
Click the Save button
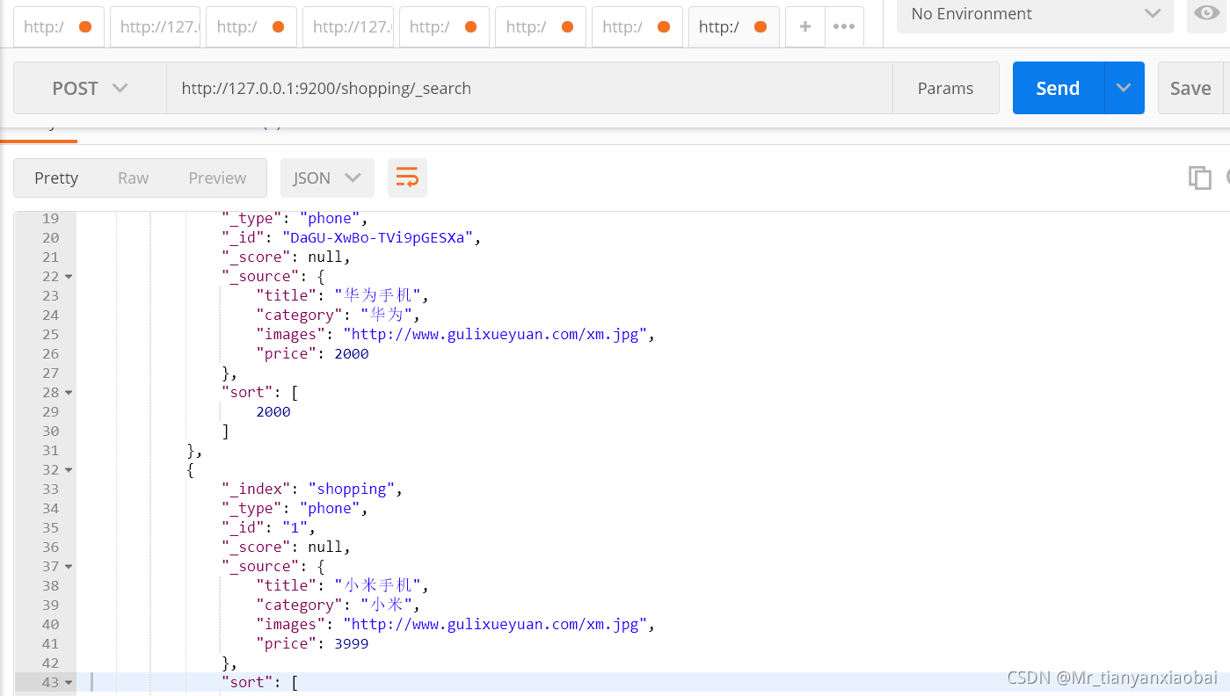pos(1190,88)
